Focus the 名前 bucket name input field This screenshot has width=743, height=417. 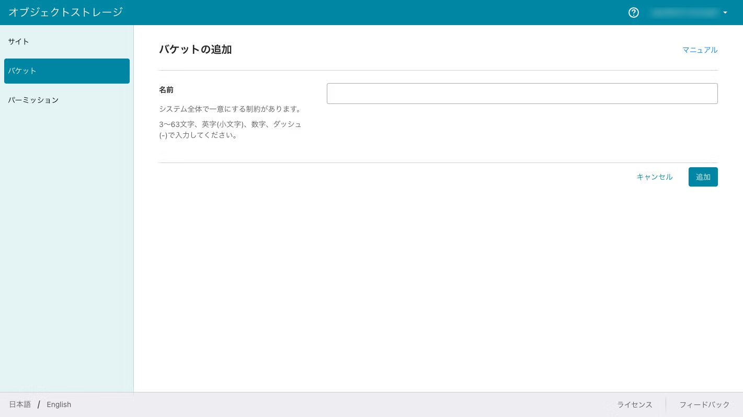(x=522, y=94)
